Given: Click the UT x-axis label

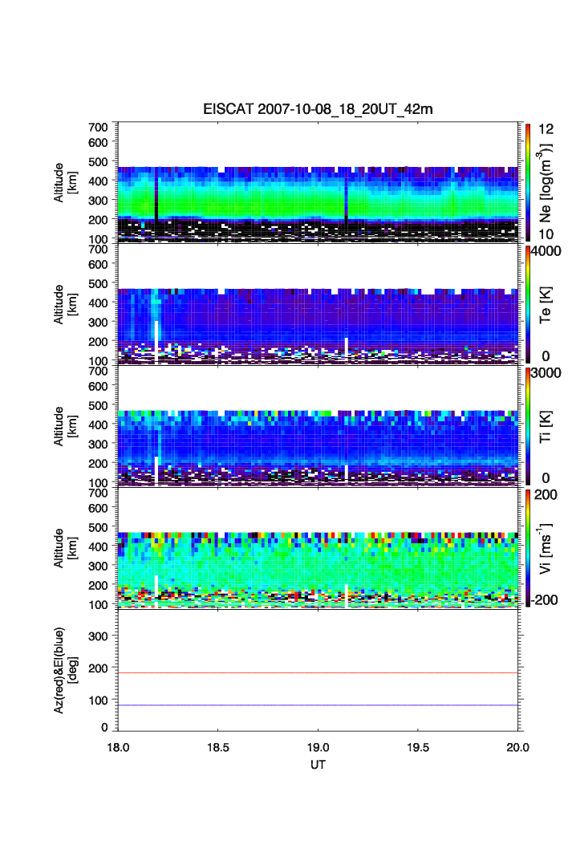Looking at the screenshot, I should 318,765.
